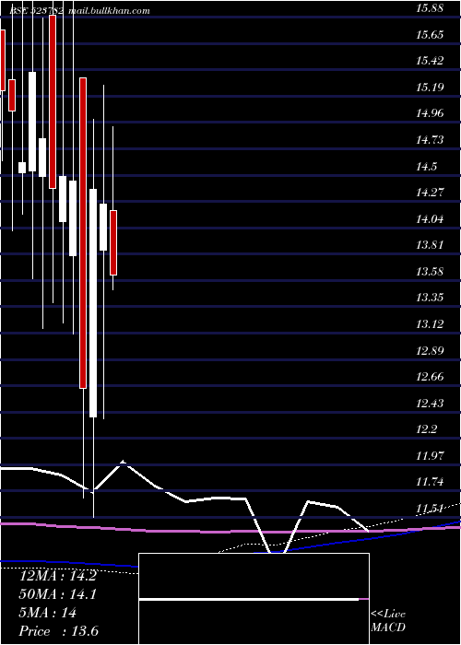Click the 13.35 price axis label
The width and height of the screenshot is (461, 645).
click(430, 298)
